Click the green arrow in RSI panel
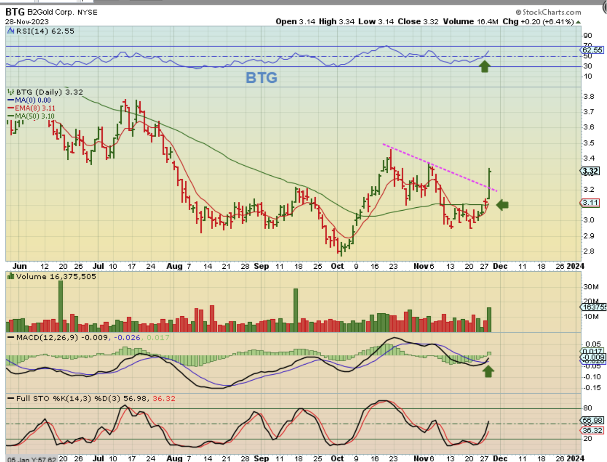 click(484, 66)
